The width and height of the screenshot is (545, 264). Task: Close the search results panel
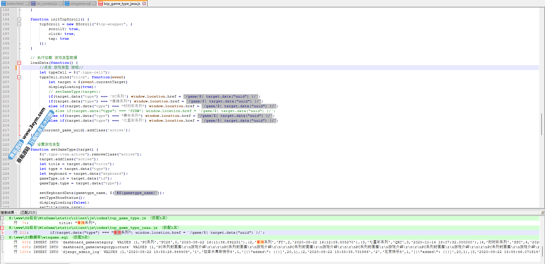click(x=542, y=212)
